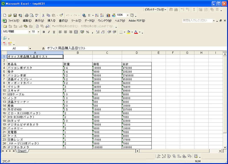Screen dimensions: 228x164
Task: Switch to the Sheet1 tab
Action: (22, 151)
